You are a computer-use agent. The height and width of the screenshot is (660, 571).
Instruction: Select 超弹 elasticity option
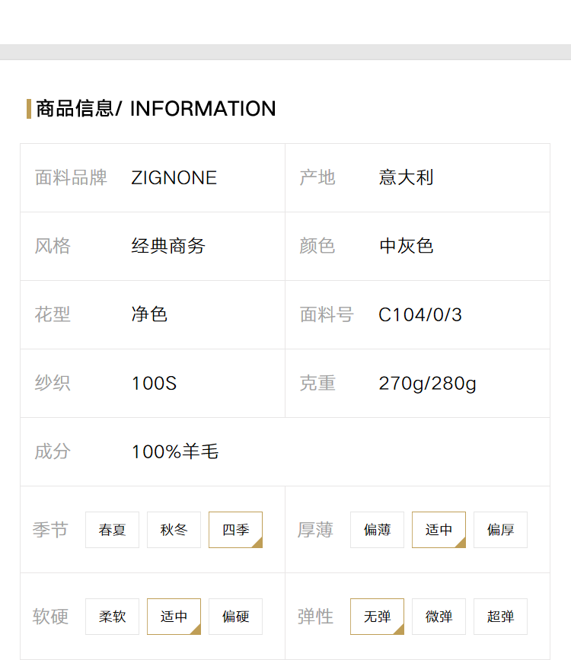pyautogui.click(x=500, y=616)
